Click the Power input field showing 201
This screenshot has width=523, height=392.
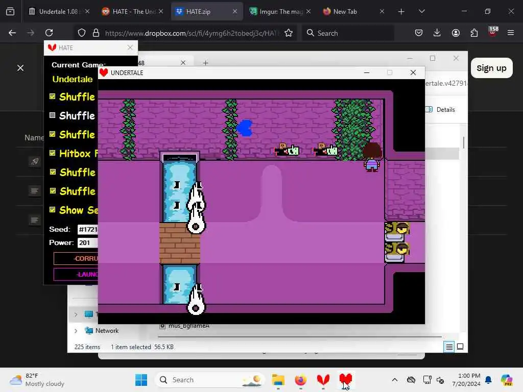88,242
